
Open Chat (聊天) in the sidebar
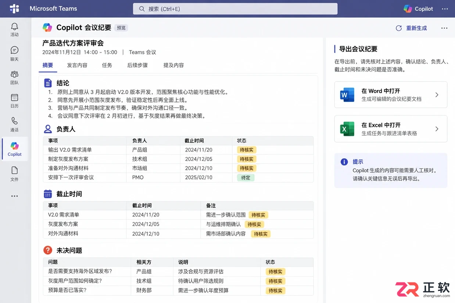[14, 53]
